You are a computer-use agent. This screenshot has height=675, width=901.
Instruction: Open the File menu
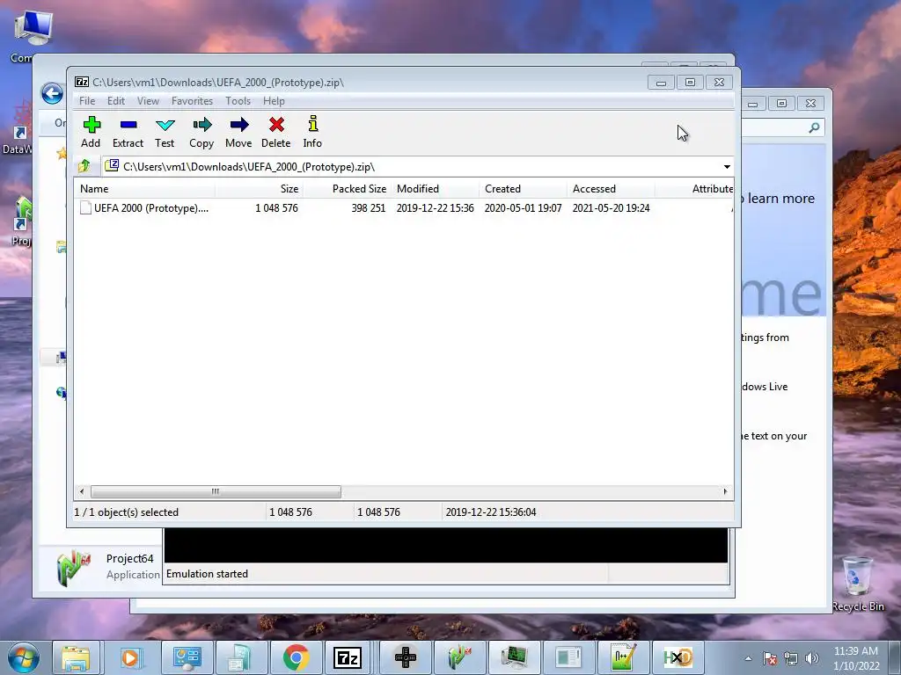point(87,101)
